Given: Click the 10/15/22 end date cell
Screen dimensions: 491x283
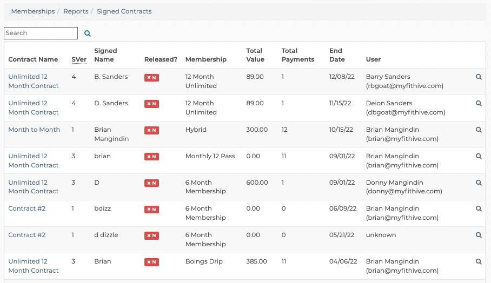Looking at the screenshot, I should [x=341, y=130].
